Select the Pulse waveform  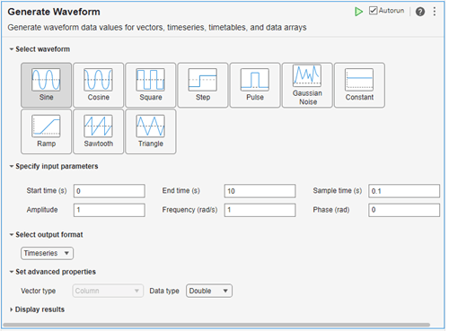(255, 85)
